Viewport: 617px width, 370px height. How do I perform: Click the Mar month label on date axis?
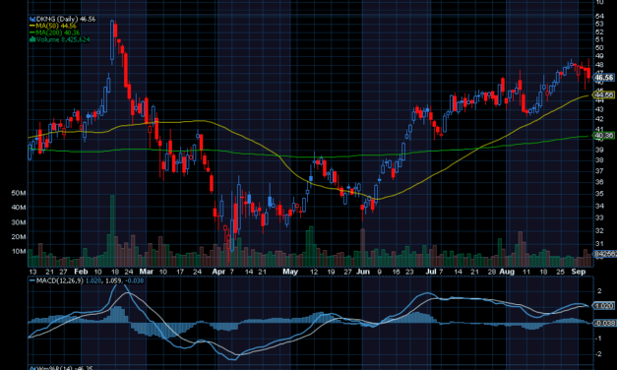(147, 272)
